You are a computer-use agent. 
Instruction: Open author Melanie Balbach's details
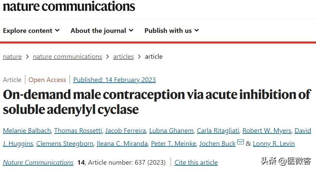pos(27,130)
